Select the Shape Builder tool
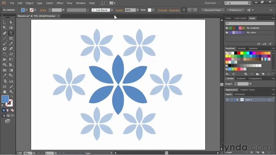The image size is (276, 155). coord(4,65)
